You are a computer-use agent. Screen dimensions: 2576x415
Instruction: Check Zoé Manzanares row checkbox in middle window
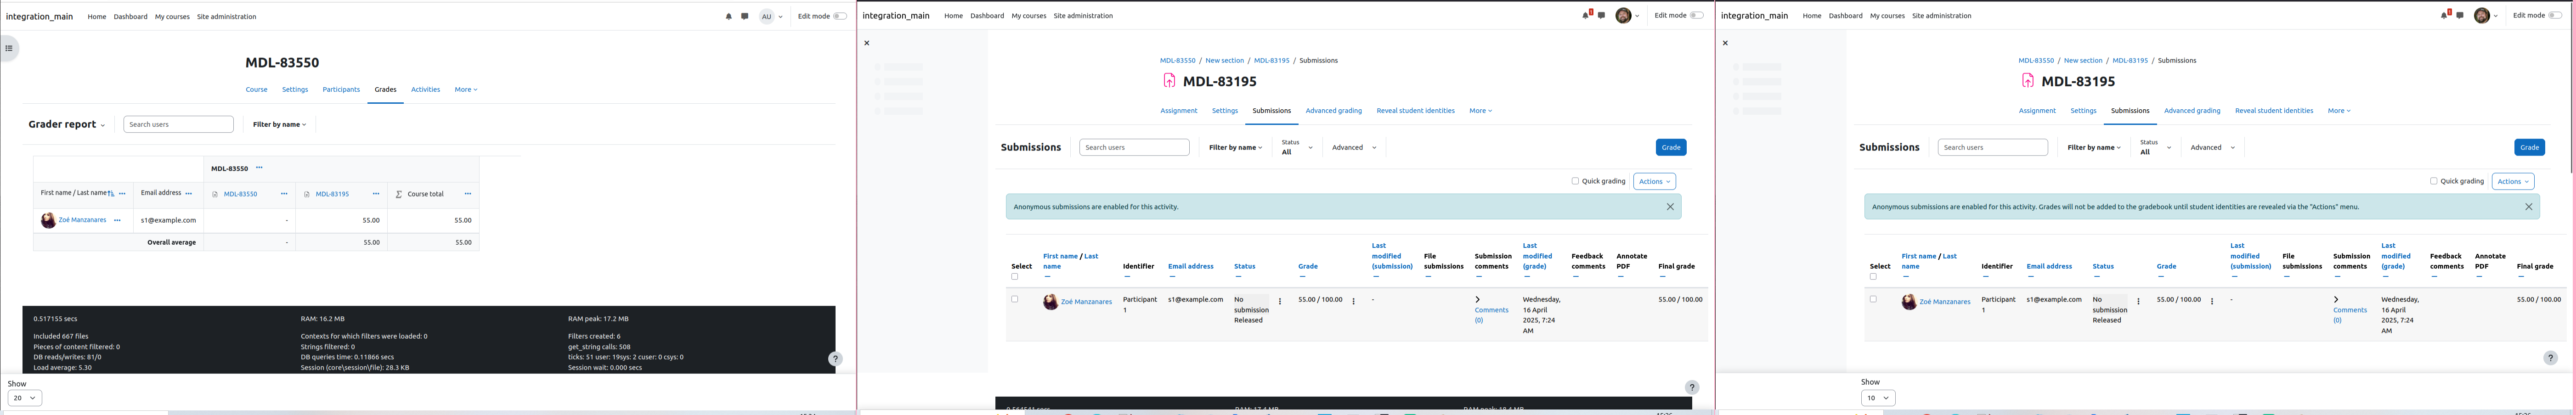point(1015,299)
